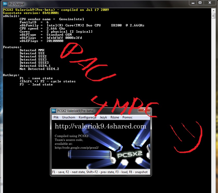Click the 'x86Family' Intel Core2 Duo line
218x193 pixels.
82,25
